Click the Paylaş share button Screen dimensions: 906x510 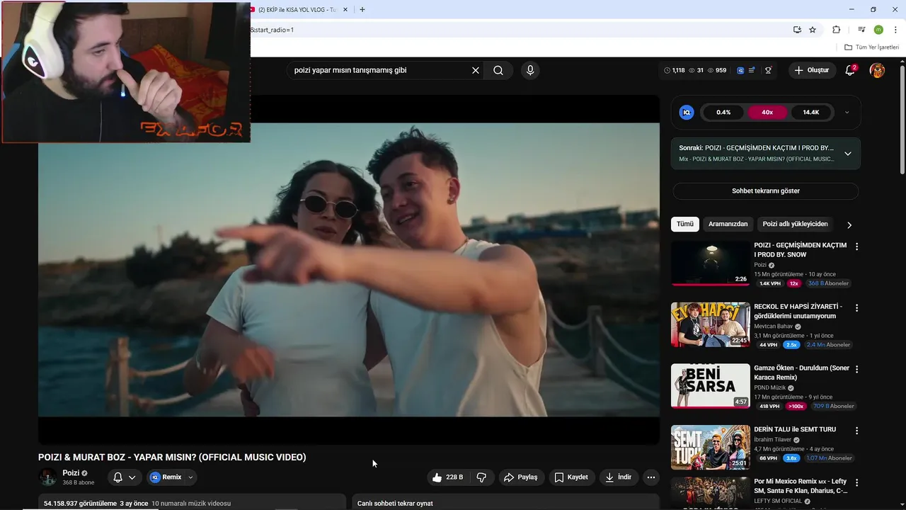520,477
